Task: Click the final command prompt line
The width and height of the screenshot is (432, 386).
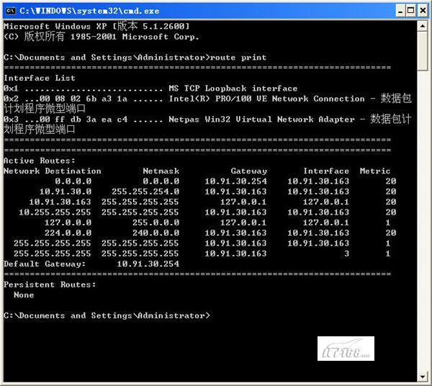Action: click(107, 315)
